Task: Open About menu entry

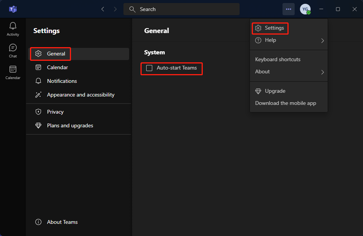Action: click(289, 72)
